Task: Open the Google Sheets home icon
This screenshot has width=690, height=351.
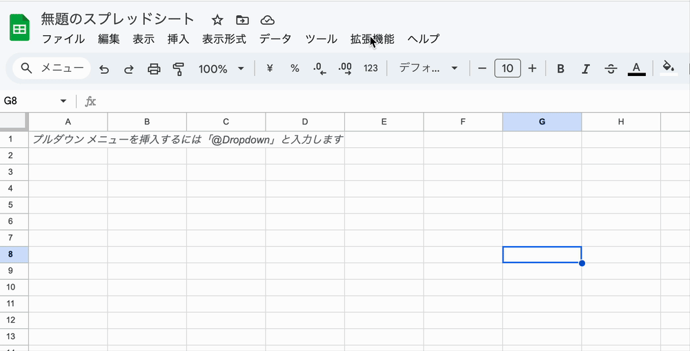Action: click(x=19, y=28)
